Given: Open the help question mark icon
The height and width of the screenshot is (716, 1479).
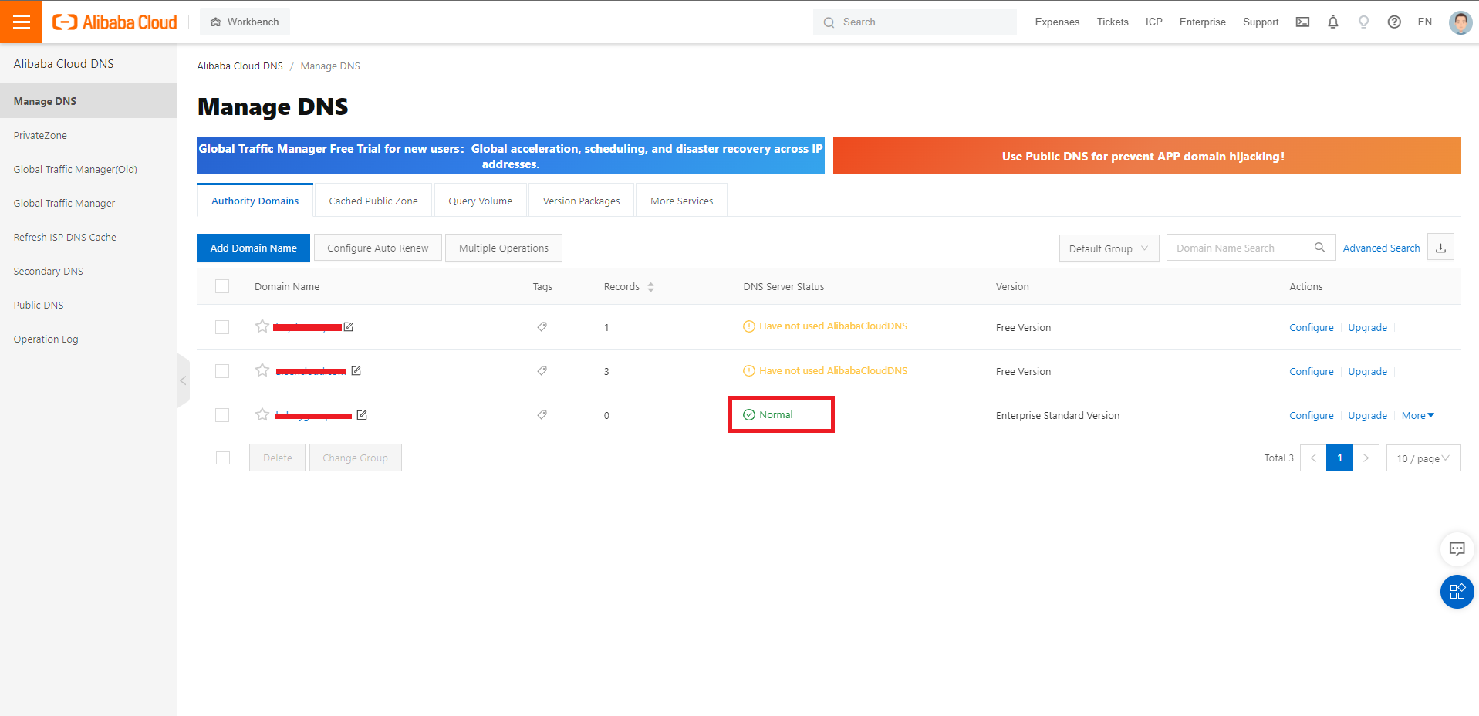Looking at the screenshot, I should click(x=1394, y=22).
